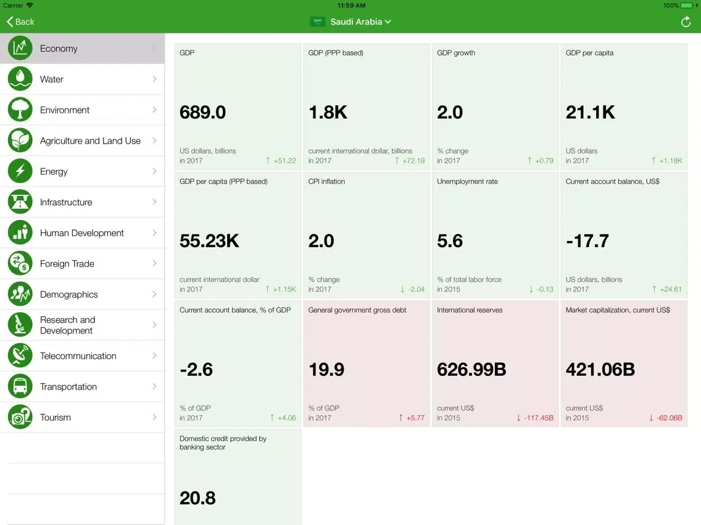
Task: Open the Market capitalization, current US$ card
Action: tap(624, 364)
